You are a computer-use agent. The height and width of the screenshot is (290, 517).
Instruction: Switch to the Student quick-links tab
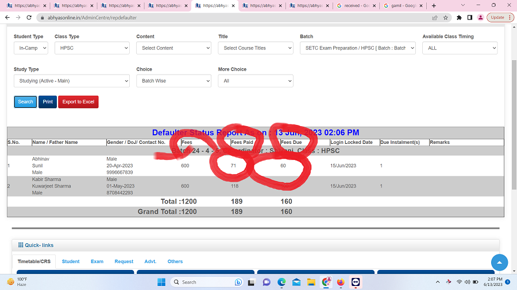pyautogui.click(x=71, y=261)
